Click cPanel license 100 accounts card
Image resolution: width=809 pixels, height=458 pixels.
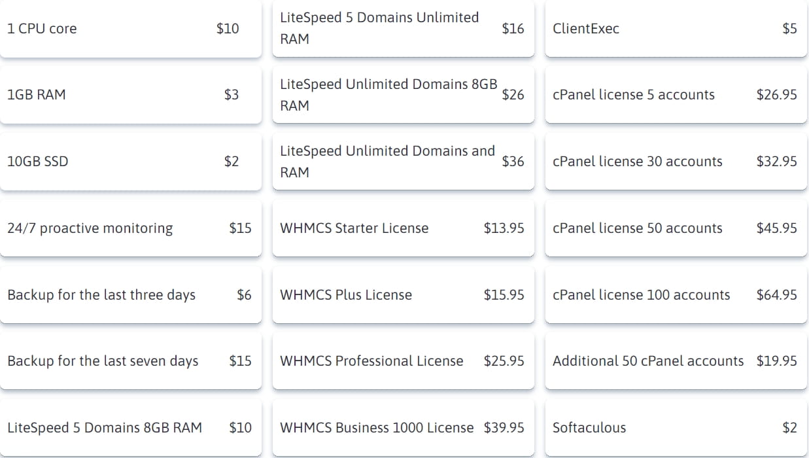click(675, 295)
